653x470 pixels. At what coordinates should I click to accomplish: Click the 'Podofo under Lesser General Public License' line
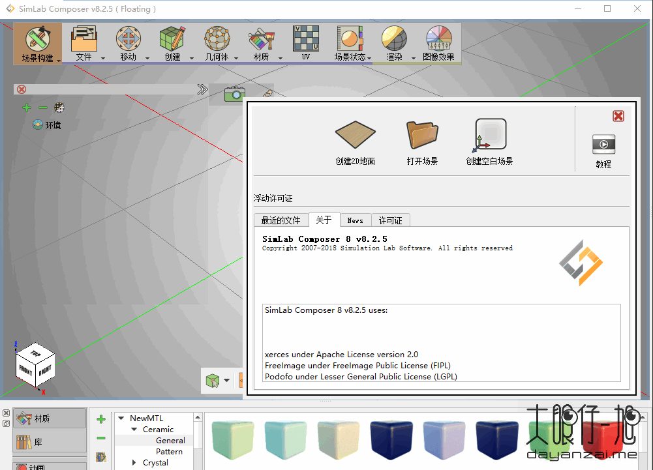(x=361, y=376)
